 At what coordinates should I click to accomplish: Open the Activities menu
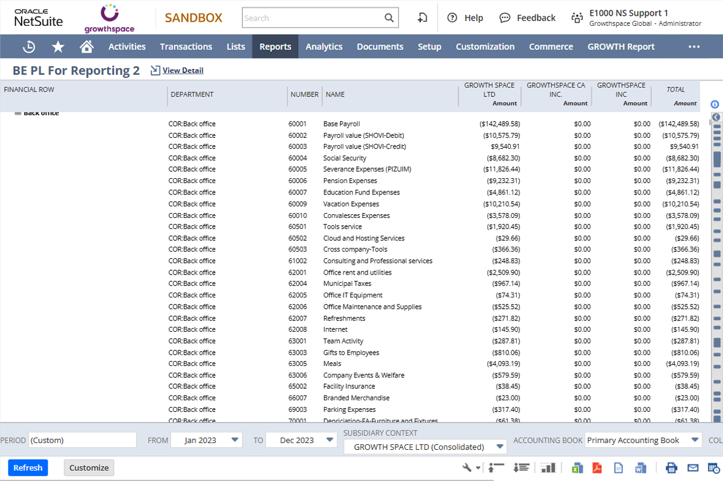tap(127, 46)
